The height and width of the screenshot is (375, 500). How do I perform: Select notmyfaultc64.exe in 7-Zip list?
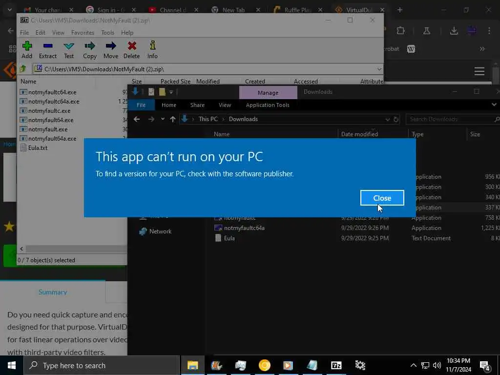(x=52, y=92)
